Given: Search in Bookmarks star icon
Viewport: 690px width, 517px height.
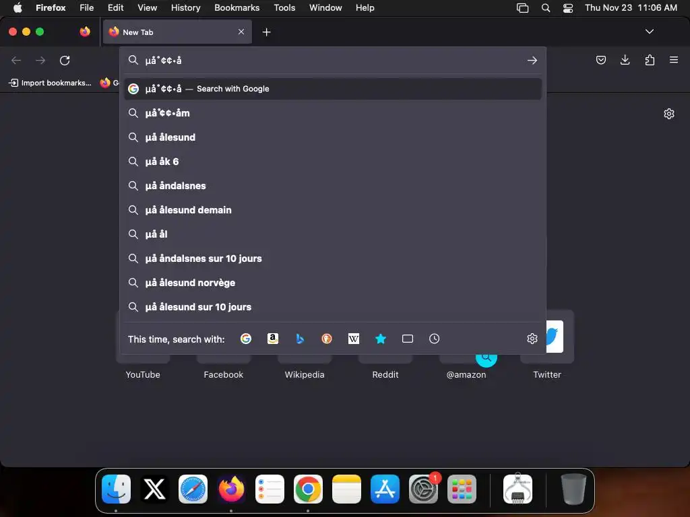Looking at the screenshot, I should point(381,339).
